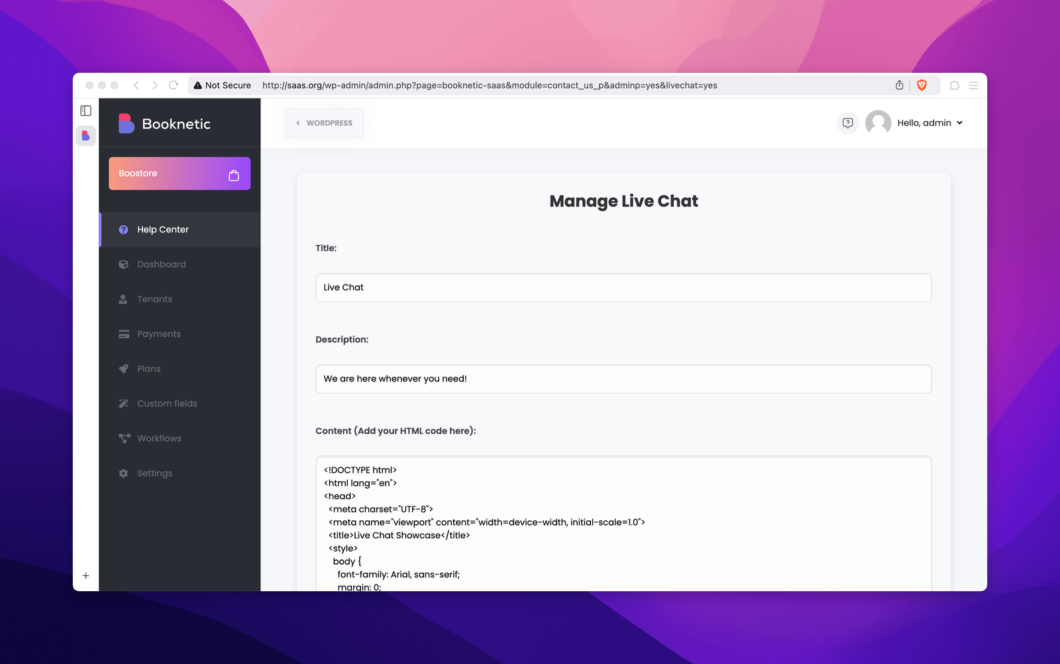Image resolution: width=1060 pixels, height=664 pixels.
Task: Toggle the browser sidebar panel icon
Action: tap(86, 111)
